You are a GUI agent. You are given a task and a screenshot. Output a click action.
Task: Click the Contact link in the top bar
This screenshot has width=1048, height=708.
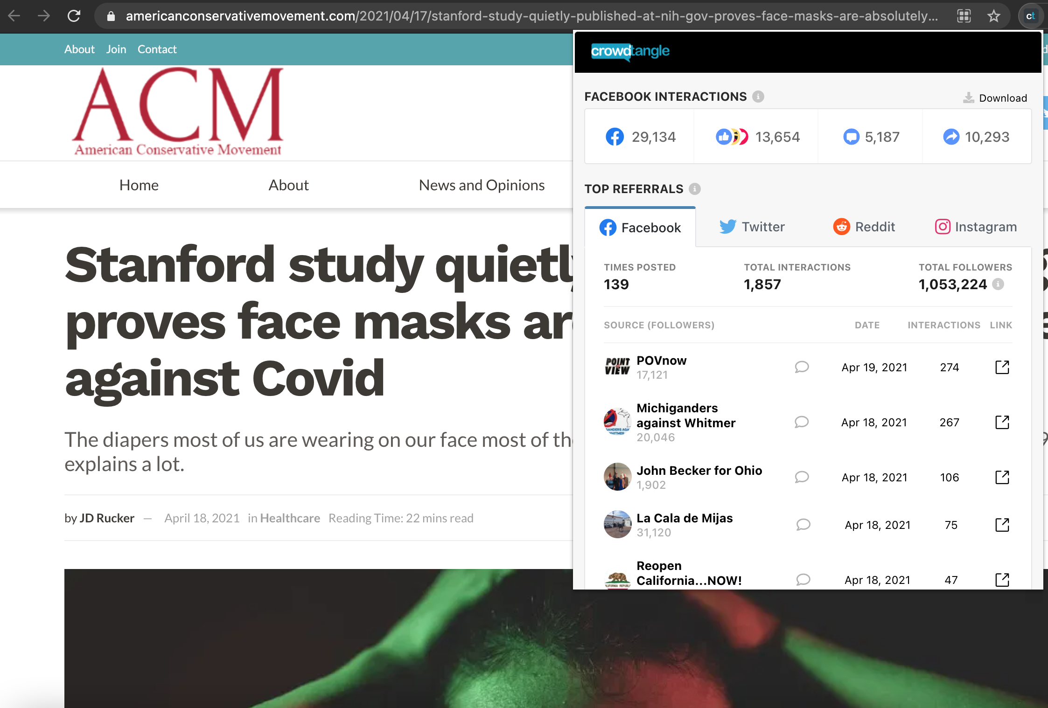[x=157, y=49]
